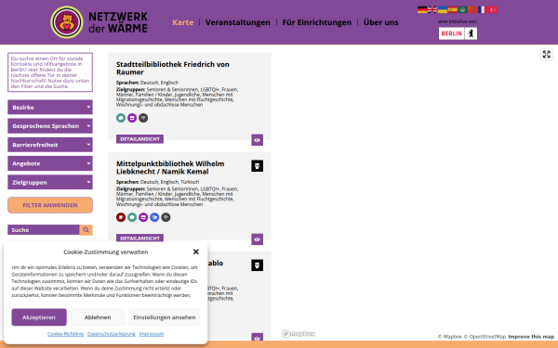
Task: Click the Netzwerk der Wärme bear logo
Action: (x=67, y=22)
